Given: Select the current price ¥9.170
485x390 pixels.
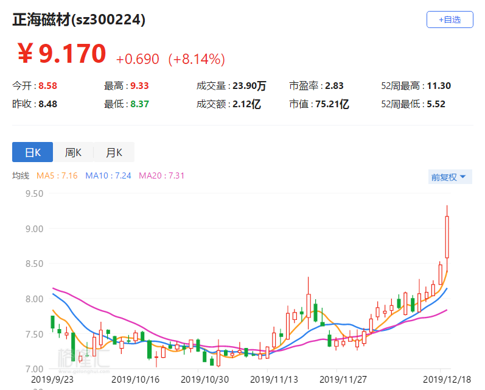Looking at the screenshot, I should [x=61, y=54].
